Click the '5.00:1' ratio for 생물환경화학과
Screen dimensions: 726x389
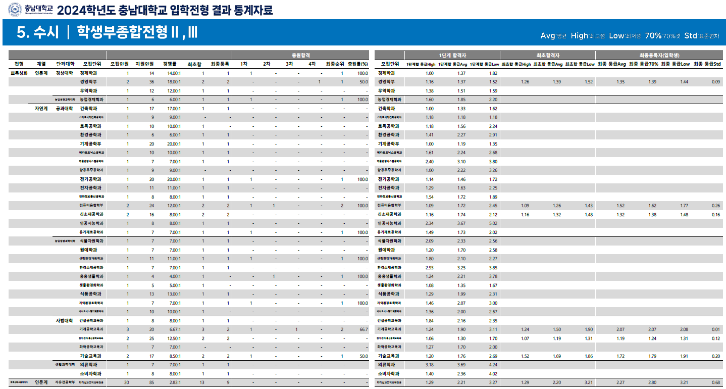click(176, 285)
